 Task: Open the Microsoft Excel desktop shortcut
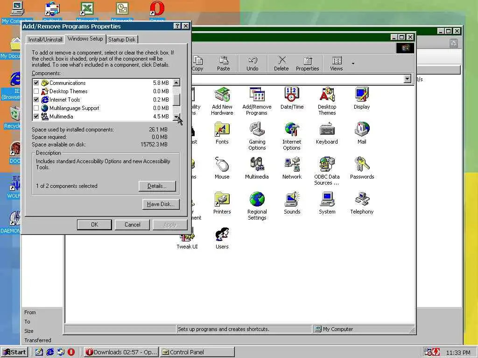pos(87,12)
